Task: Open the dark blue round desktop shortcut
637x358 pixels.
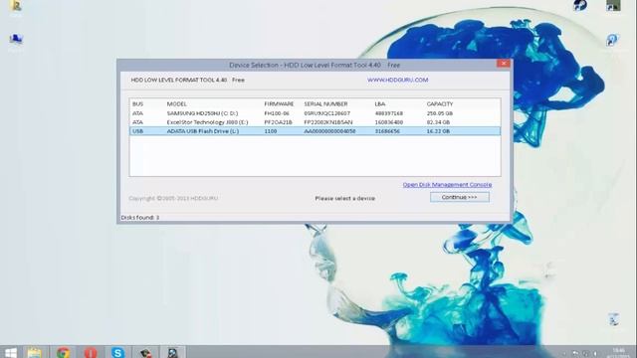Action: tap(579, 6)
